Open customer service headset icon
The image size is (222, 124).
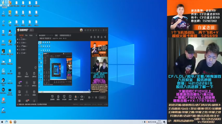tap(85, 30)
